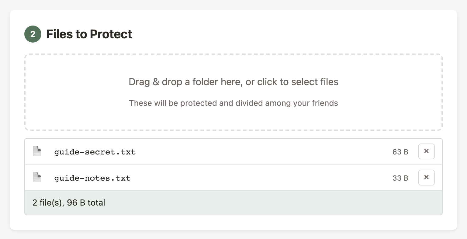Remove guide-notes.txt from the file list
The image size is (467, 239).
426,178
